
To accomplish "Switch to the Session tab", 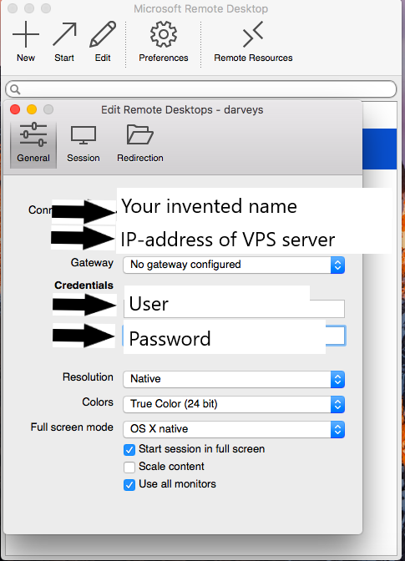I will point(84,144).
